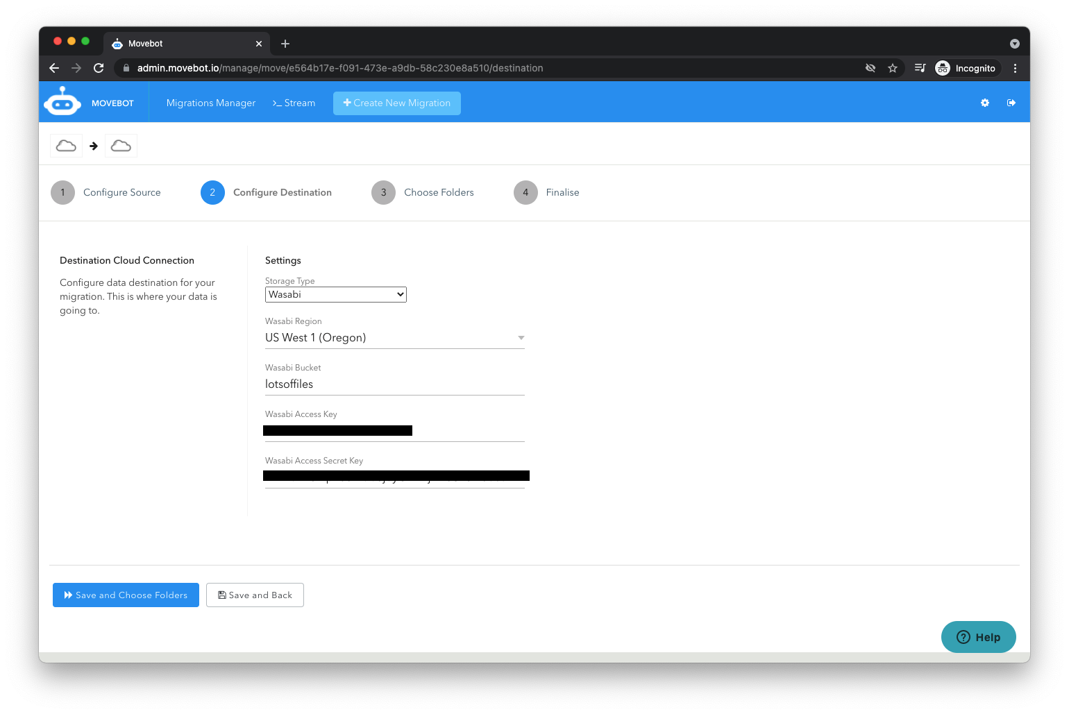Click the Wasabi Access Key field
The image size is (1069, 714).
coord(395,431)
